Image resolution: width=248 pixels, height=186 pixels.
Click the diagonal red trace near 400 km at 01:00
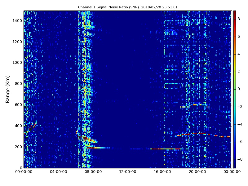[33, 126]
